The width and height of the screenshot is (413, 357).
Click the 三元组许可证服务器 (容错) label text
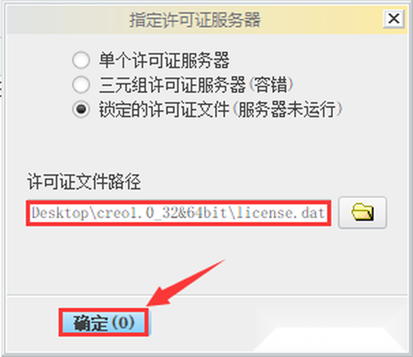click(196, 85)
